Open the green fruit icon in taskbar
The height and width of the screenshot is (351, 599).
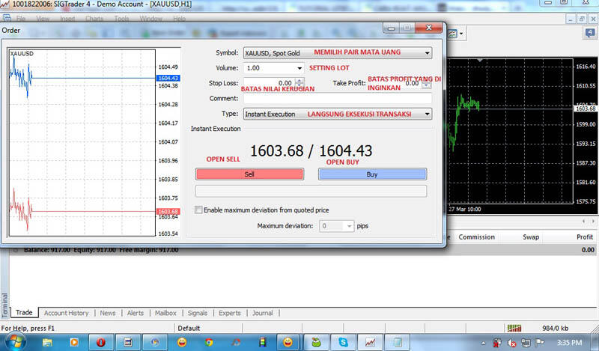pos(316,342)
